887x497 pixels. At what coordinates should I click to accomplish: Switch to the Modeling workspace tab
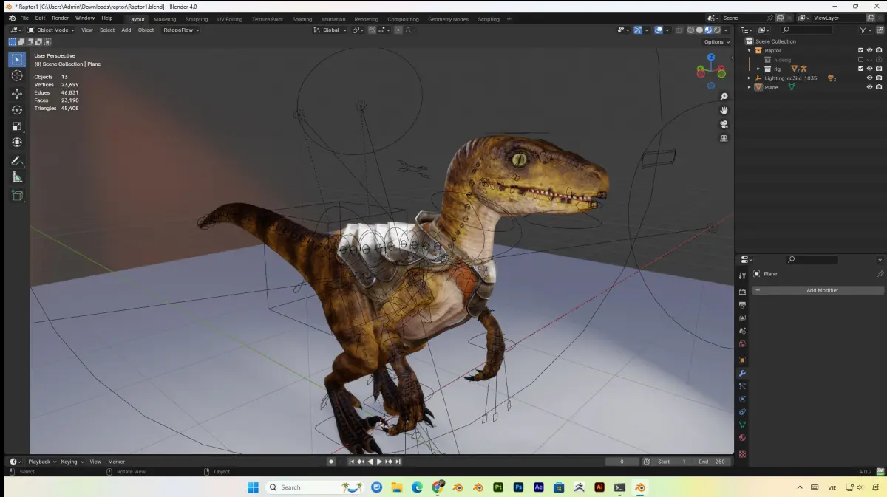click(x=165, y=19)
